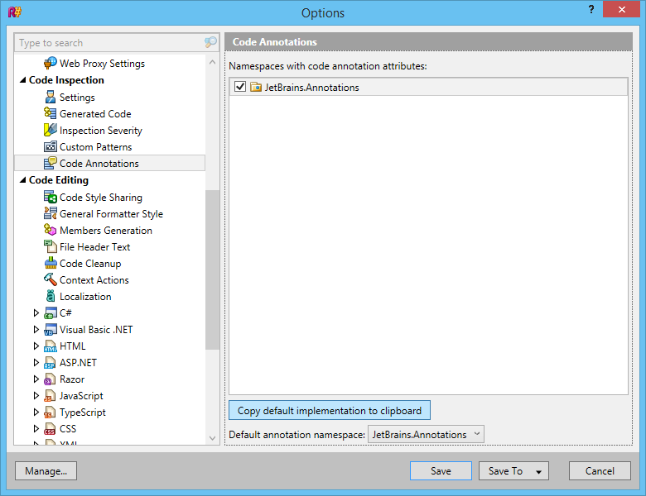Click the Visual Basic .NET icon
The image size is (646, 496).
(51, 330)
